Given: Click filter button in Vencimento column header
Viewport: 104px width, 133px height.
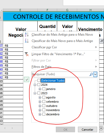Looking at the screenshot, I should pyautogui.click(x=102, y=41).
